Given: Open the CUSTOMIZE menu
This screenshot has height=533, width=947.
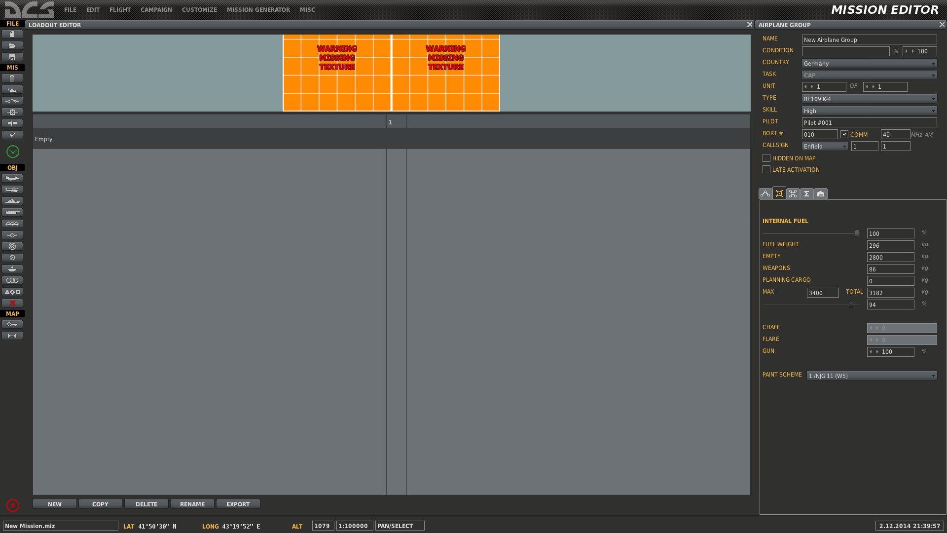Looking at the screenshot, I should 199,10.
